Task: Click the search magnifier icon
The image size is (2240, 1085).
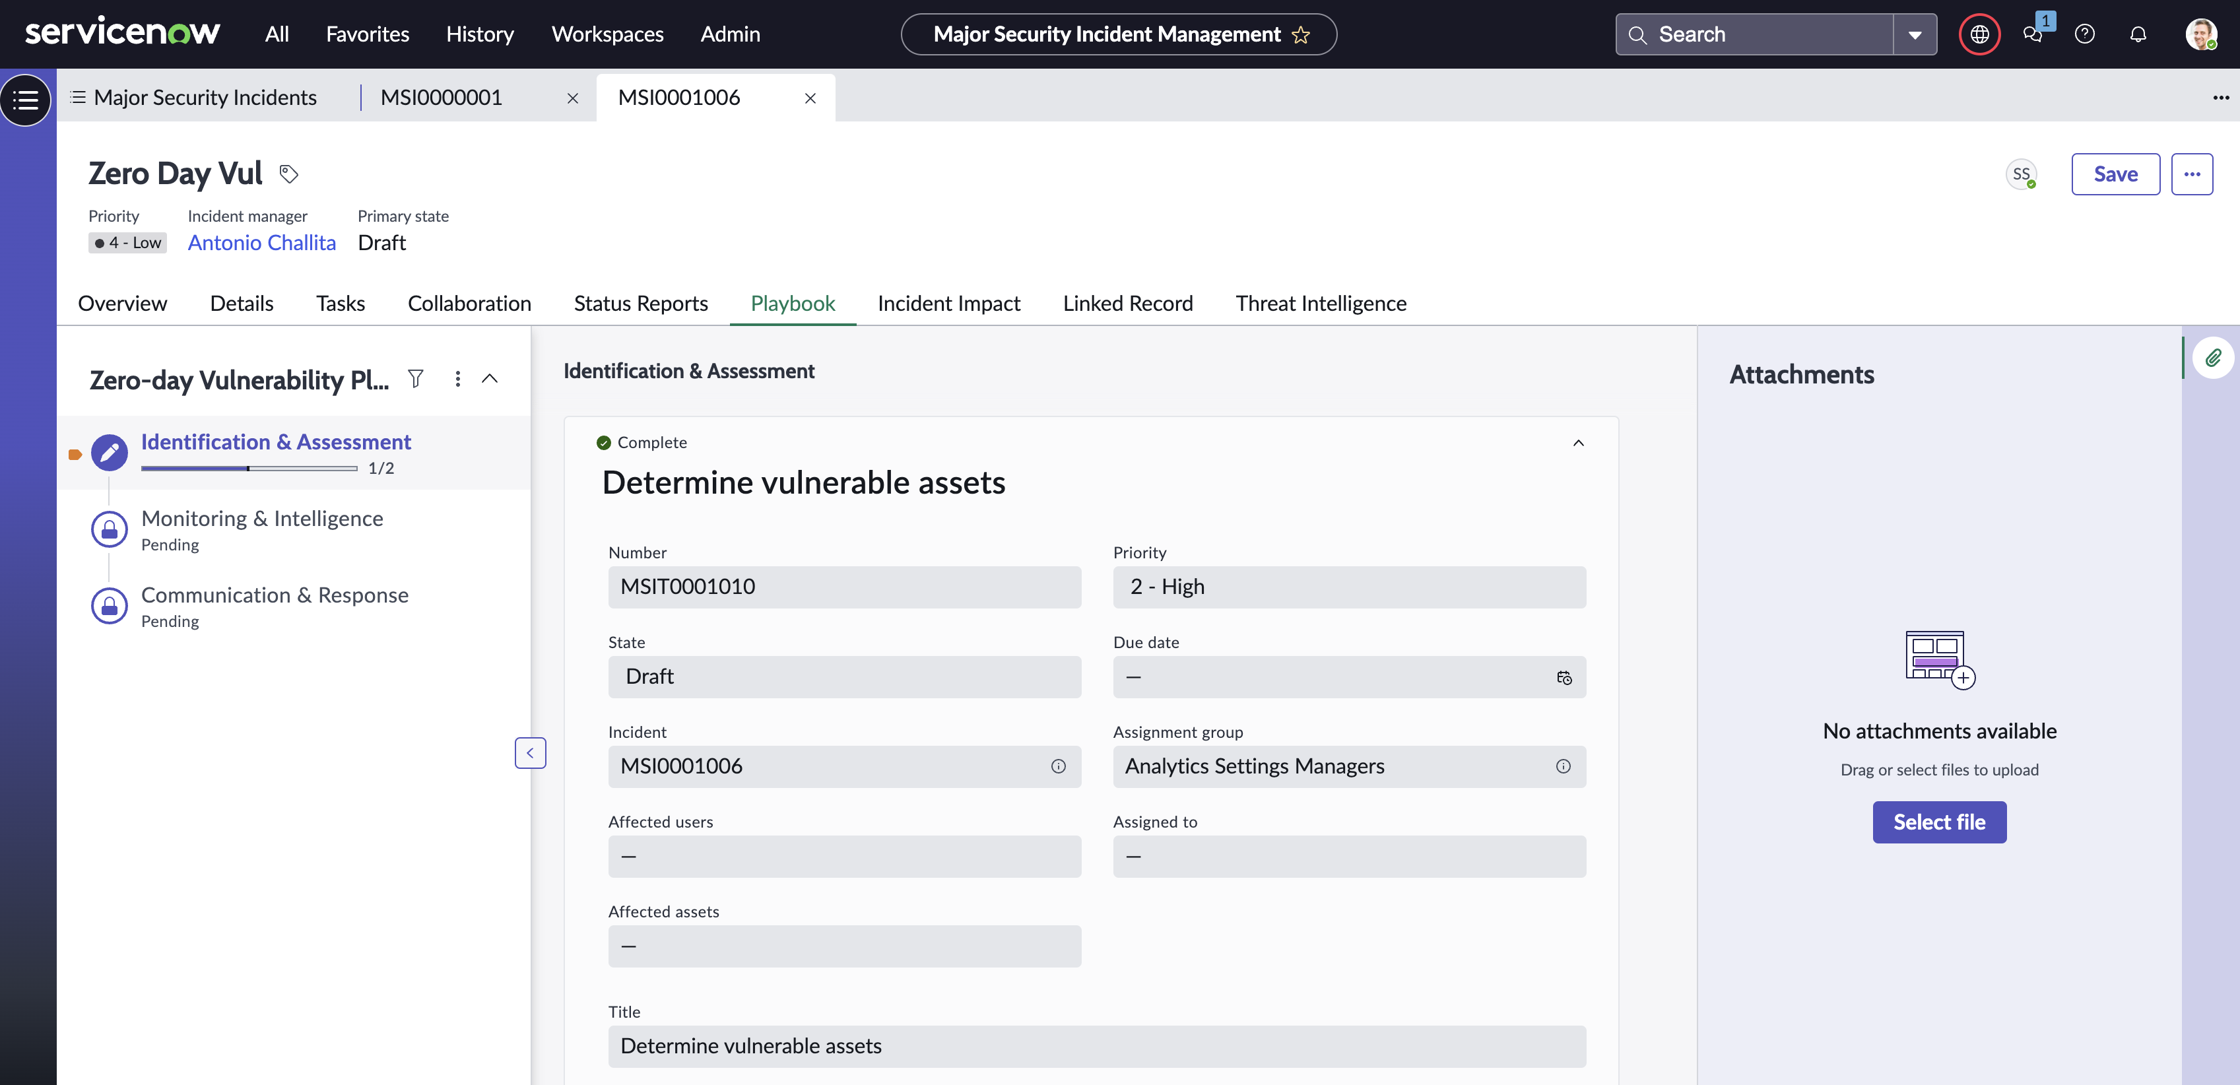Action: coord(1637,35)
